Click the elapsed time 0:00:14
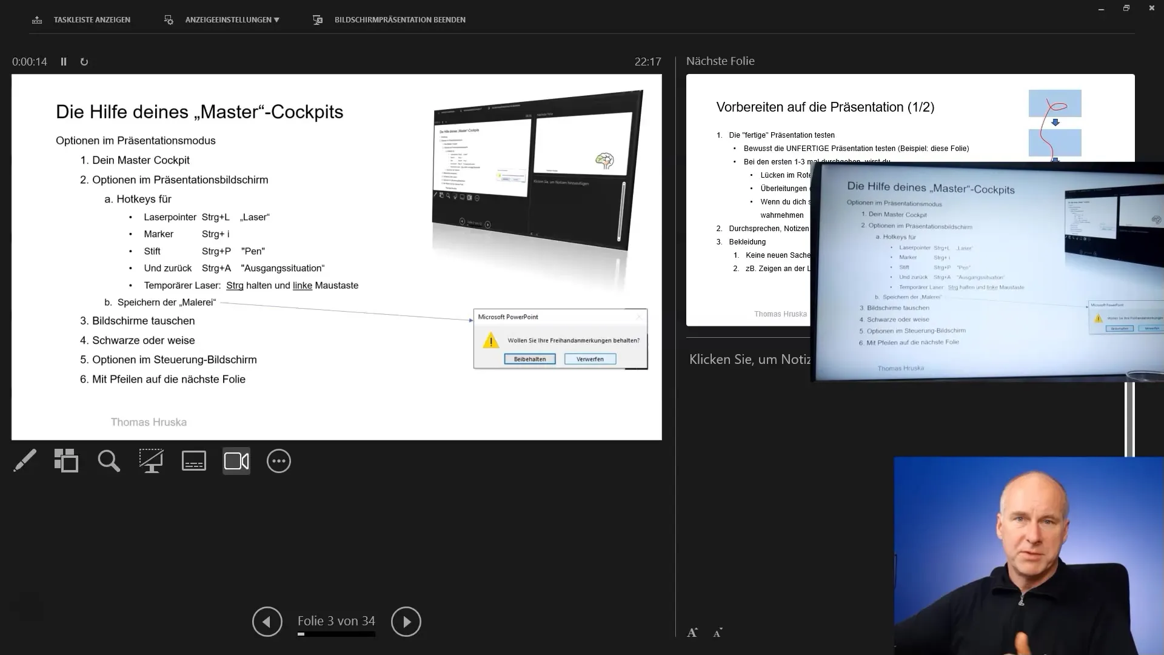Screen dimensions: 1164x655 [30, 62]
